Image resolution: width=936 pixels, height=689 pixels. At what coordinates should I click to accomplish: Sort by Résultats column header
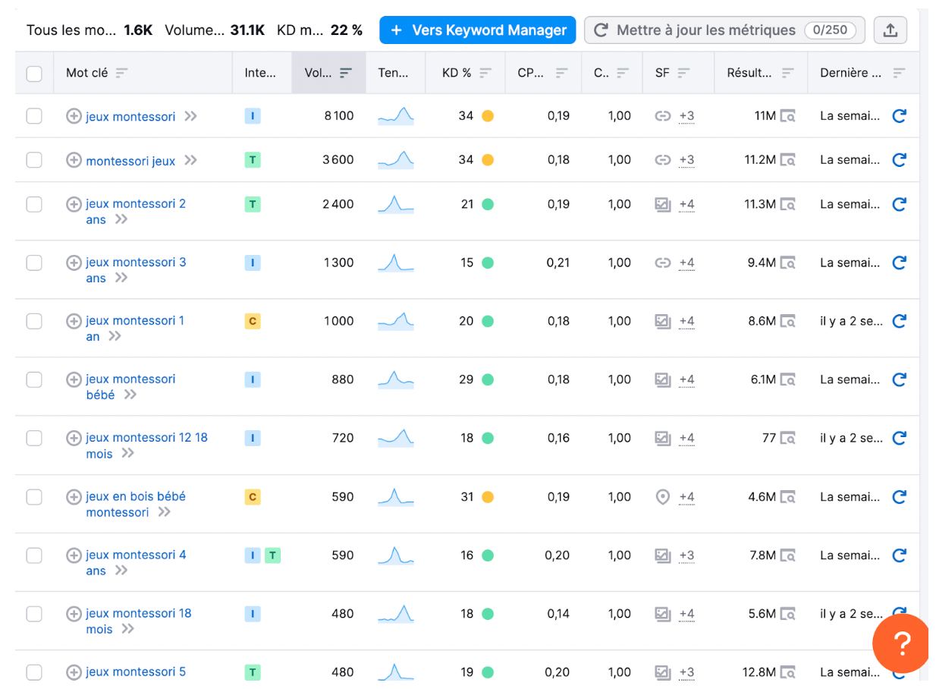tap(761, 73)
